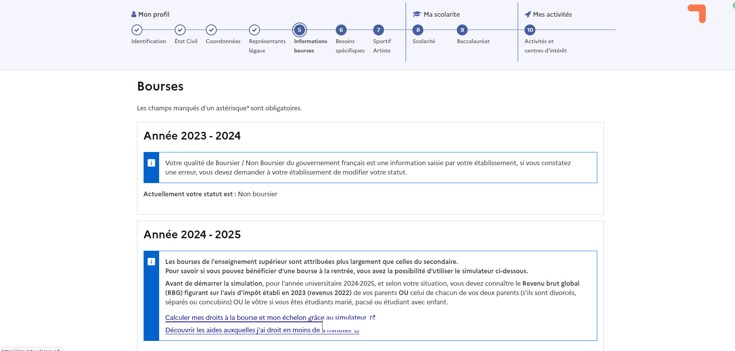Open step 7 Sportif Artiste
Screen dimensions: 735x351
[x=378, y=30]
